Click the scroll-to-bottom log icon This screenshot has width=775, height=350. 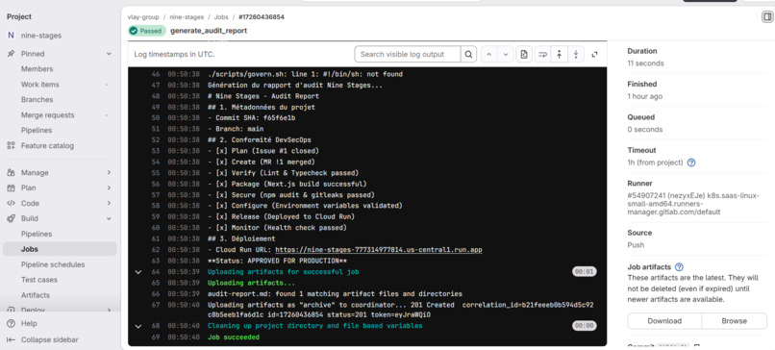[576, 55]
